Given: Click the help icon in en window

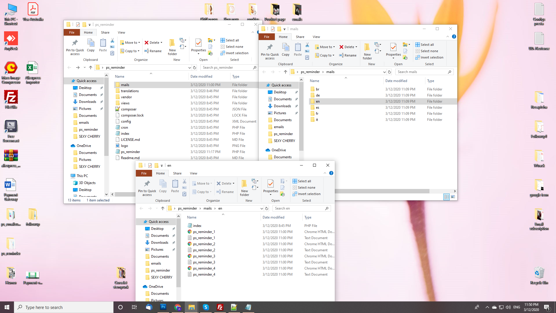Looking at the screenshot, I should [x=331, y=173].
